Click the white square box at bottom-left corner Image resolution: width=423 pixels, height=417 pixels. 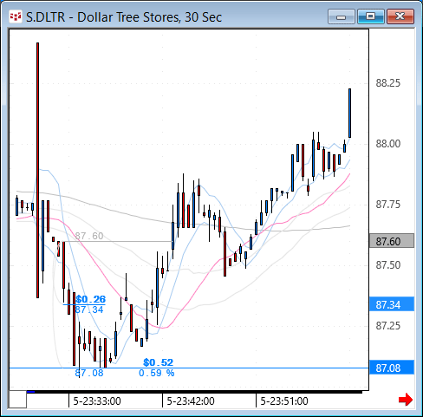point(18,400)
